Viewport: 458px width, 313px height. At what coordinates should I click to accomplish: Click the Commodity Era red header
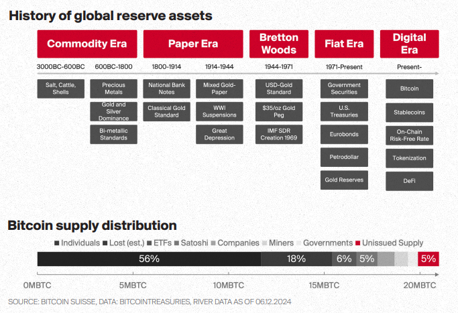coord(87,44)
